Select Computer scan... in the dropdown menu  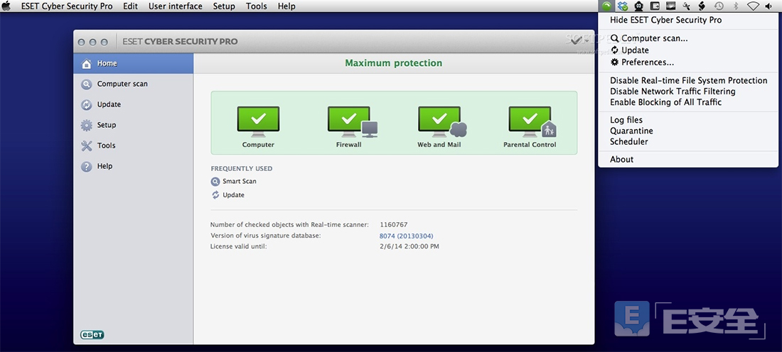pos(688,38)
